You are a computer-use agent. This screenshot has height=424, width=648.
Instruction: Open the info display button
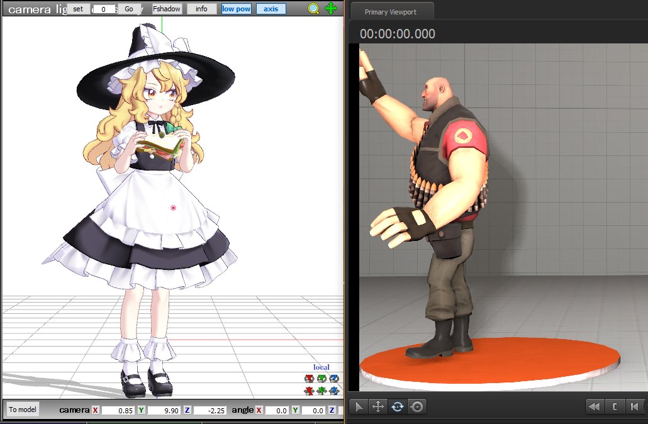click(201, 9)
